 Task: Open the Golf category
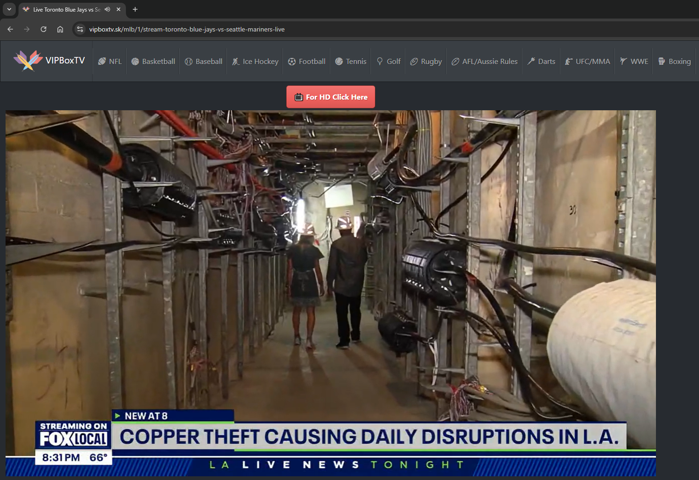[388, 61]
